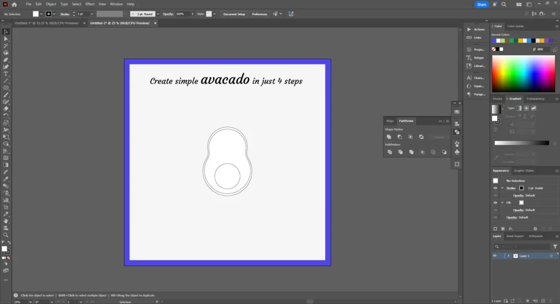This screenshot has width=560, height=304.
Task: Swap fill and stroke in toolbar
Action: [x=9, y=243]
